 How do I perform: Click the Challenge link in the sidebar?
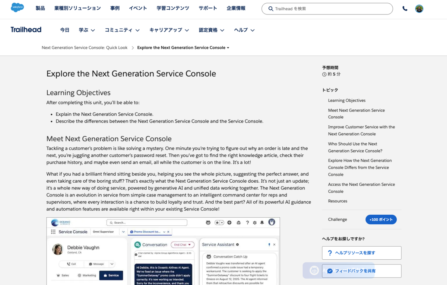coord(337,220)
